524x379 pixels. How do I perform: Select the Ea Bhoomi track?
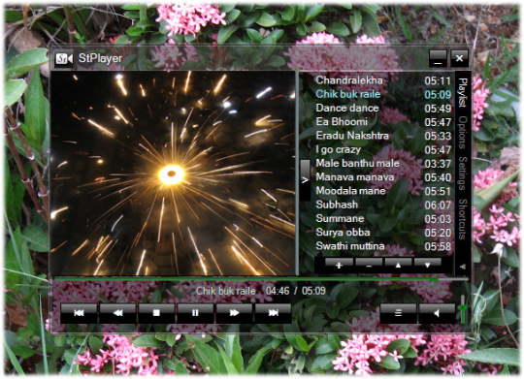click(383, 121)
